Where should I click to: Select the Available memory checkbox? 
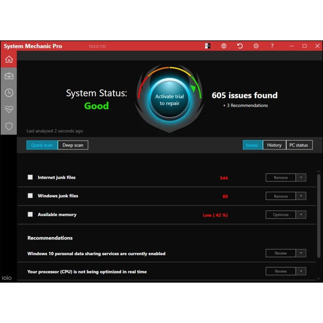coord(30,214)
